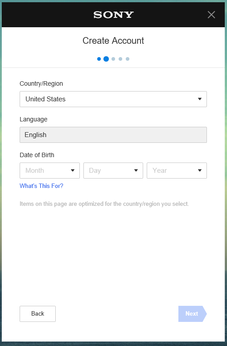
Task: Select the disabled English language field
Action: (113, 135)
